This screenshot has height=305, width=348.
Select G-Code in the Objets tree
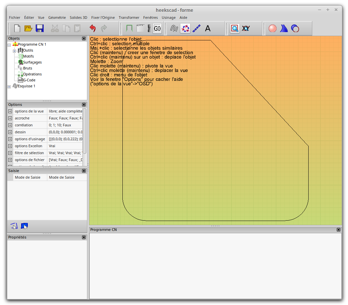click(29, 80)
